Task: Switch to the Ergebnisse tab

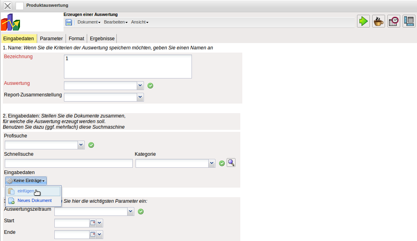Action: tap(102, 38)
